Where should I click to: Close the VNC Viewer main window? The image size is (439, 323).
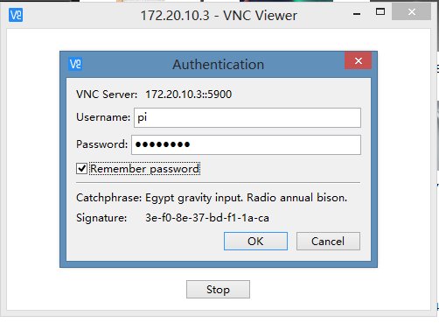click(412, 11)
